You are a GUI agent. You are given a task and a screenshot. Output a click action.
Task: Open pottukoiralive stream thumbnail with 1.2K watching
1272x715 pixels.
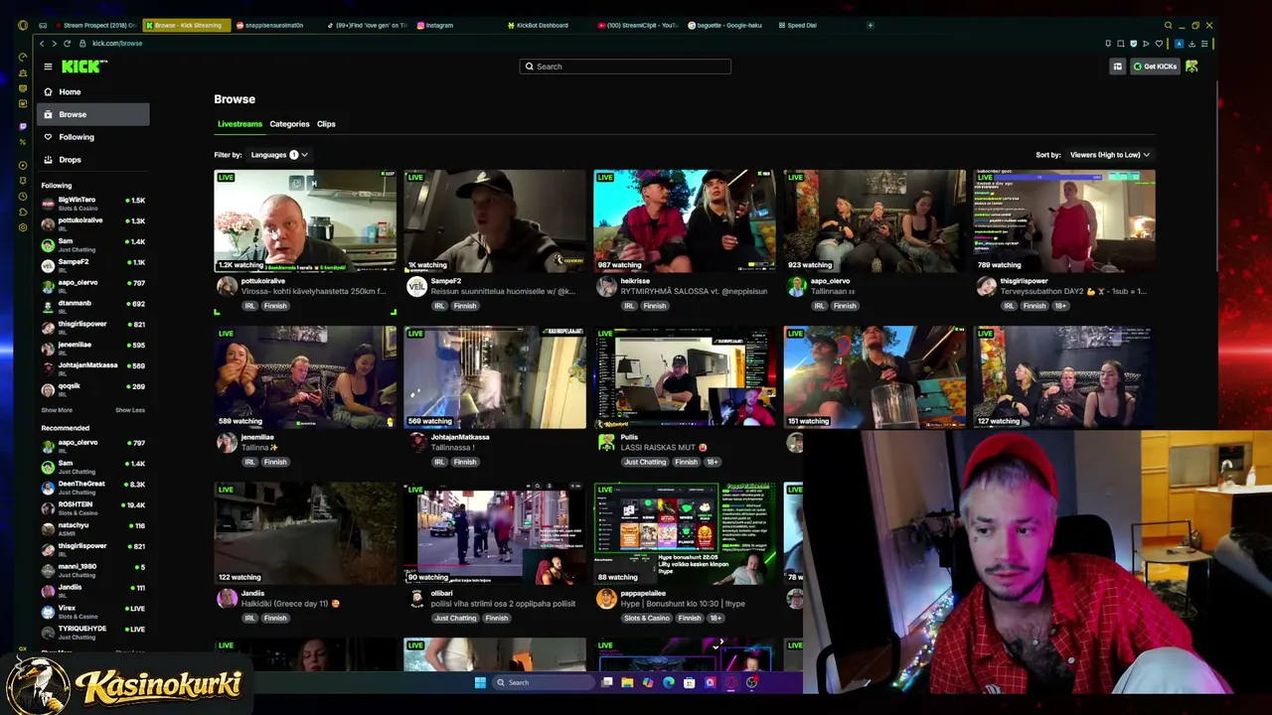tap(305, 220)
